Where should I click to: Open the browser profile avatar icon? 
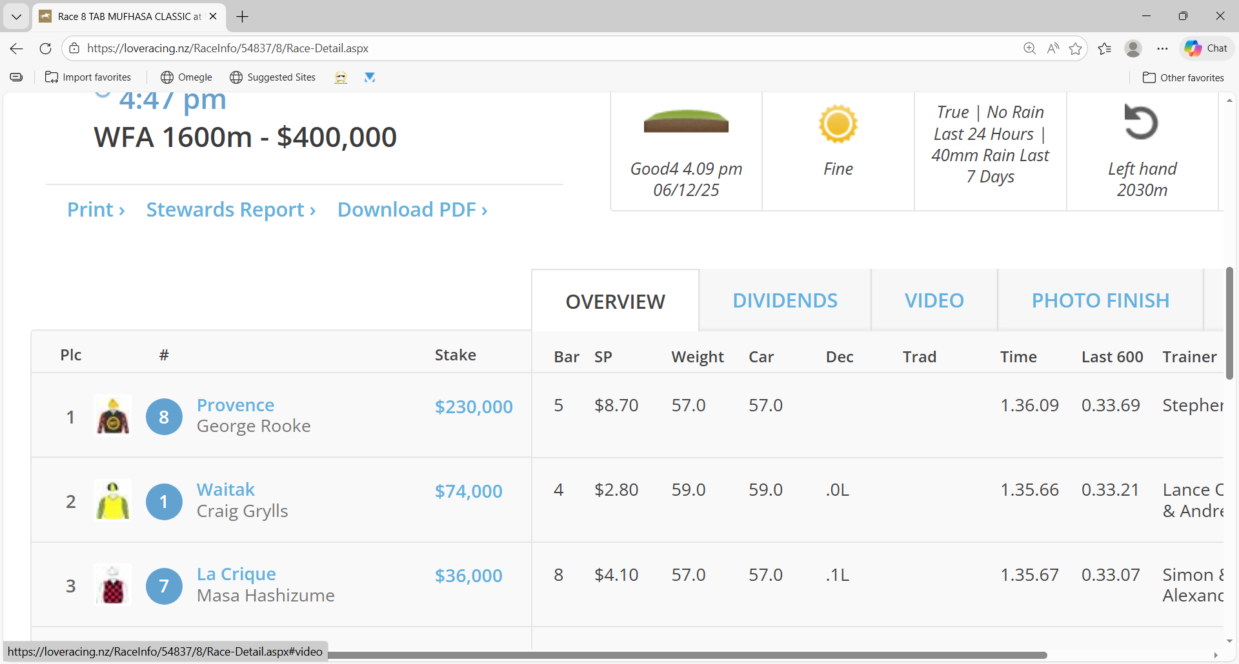(x=1133, y=48)
